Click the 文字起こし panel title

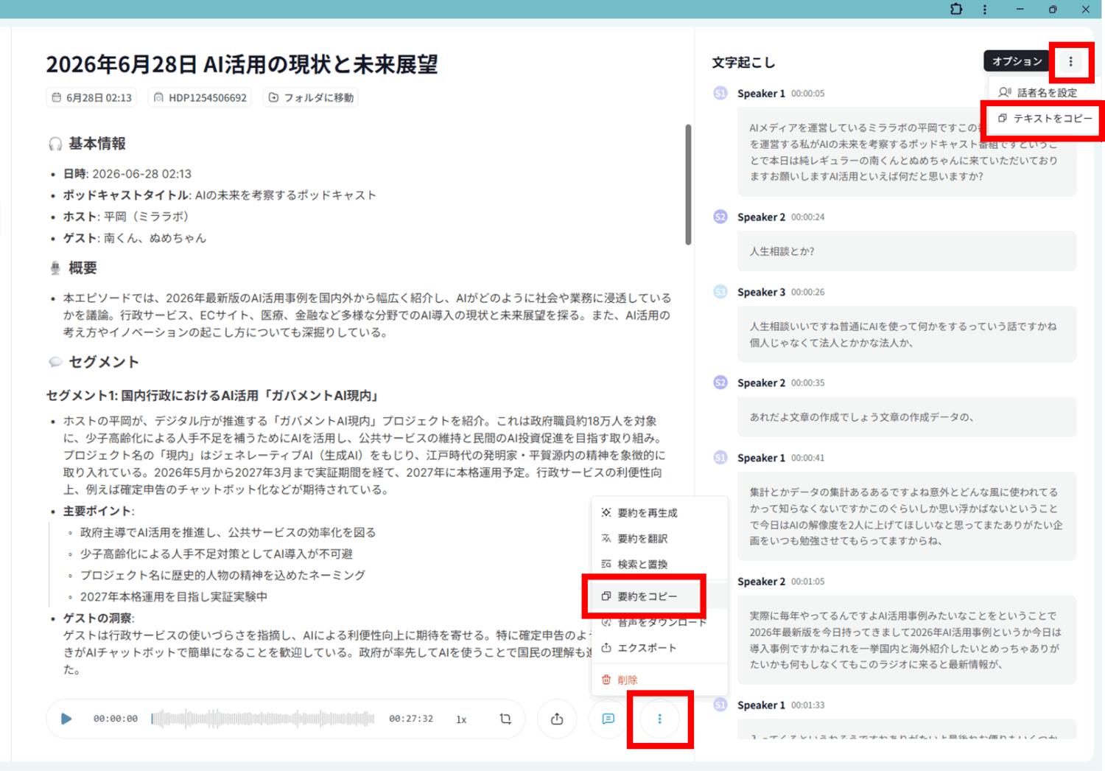[743, 63]
